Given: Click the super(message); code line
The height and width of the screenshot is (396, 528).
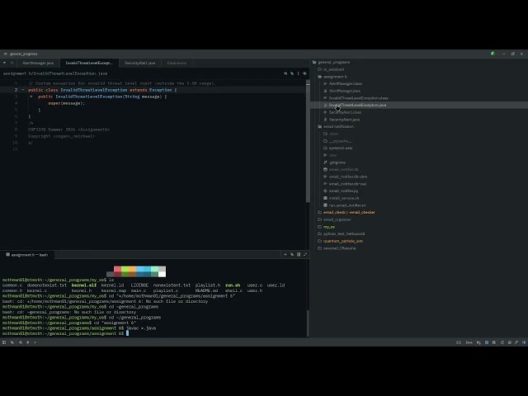Looking at the screenshot, I should [67, 103].
